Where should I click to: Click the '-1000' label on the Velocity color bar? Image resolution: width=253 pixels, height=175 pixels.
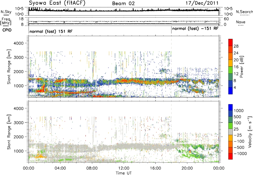240,154
